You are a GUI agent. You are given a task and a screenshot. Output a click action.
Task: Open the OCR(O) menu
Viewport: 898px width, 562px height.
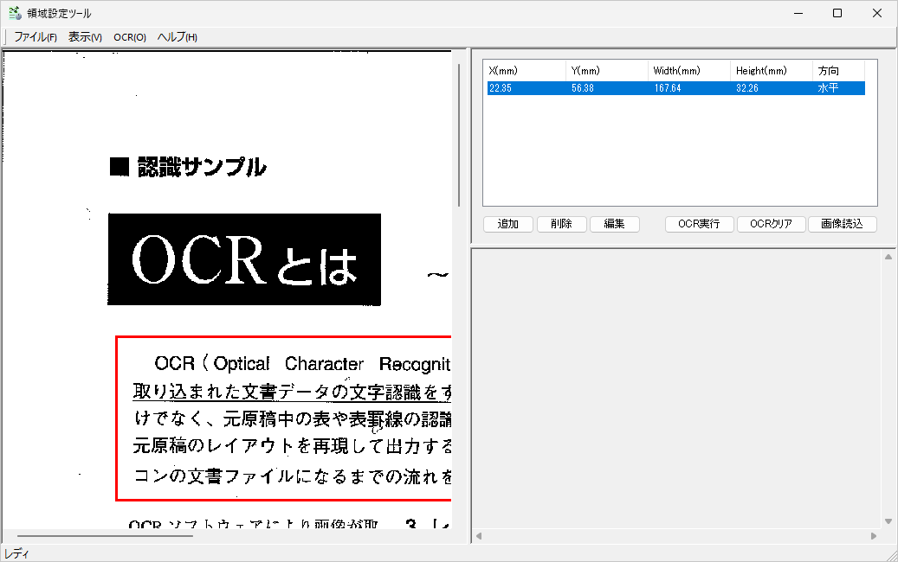[x=130, y=37]
